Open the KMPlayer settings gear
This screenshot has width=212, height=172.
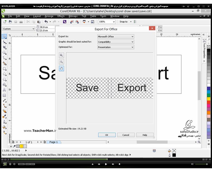(14, 164)
